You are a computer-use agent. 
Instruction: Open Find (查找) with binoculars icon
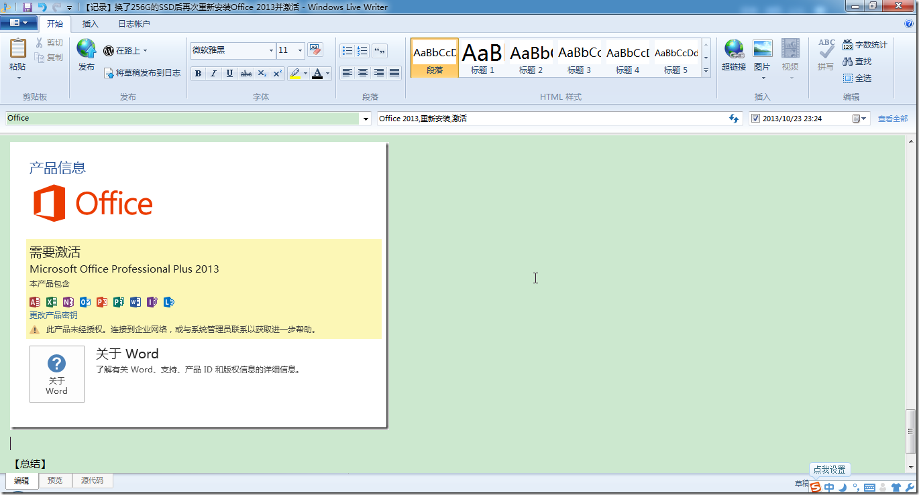pyautogui.click(x=857, y=62)
